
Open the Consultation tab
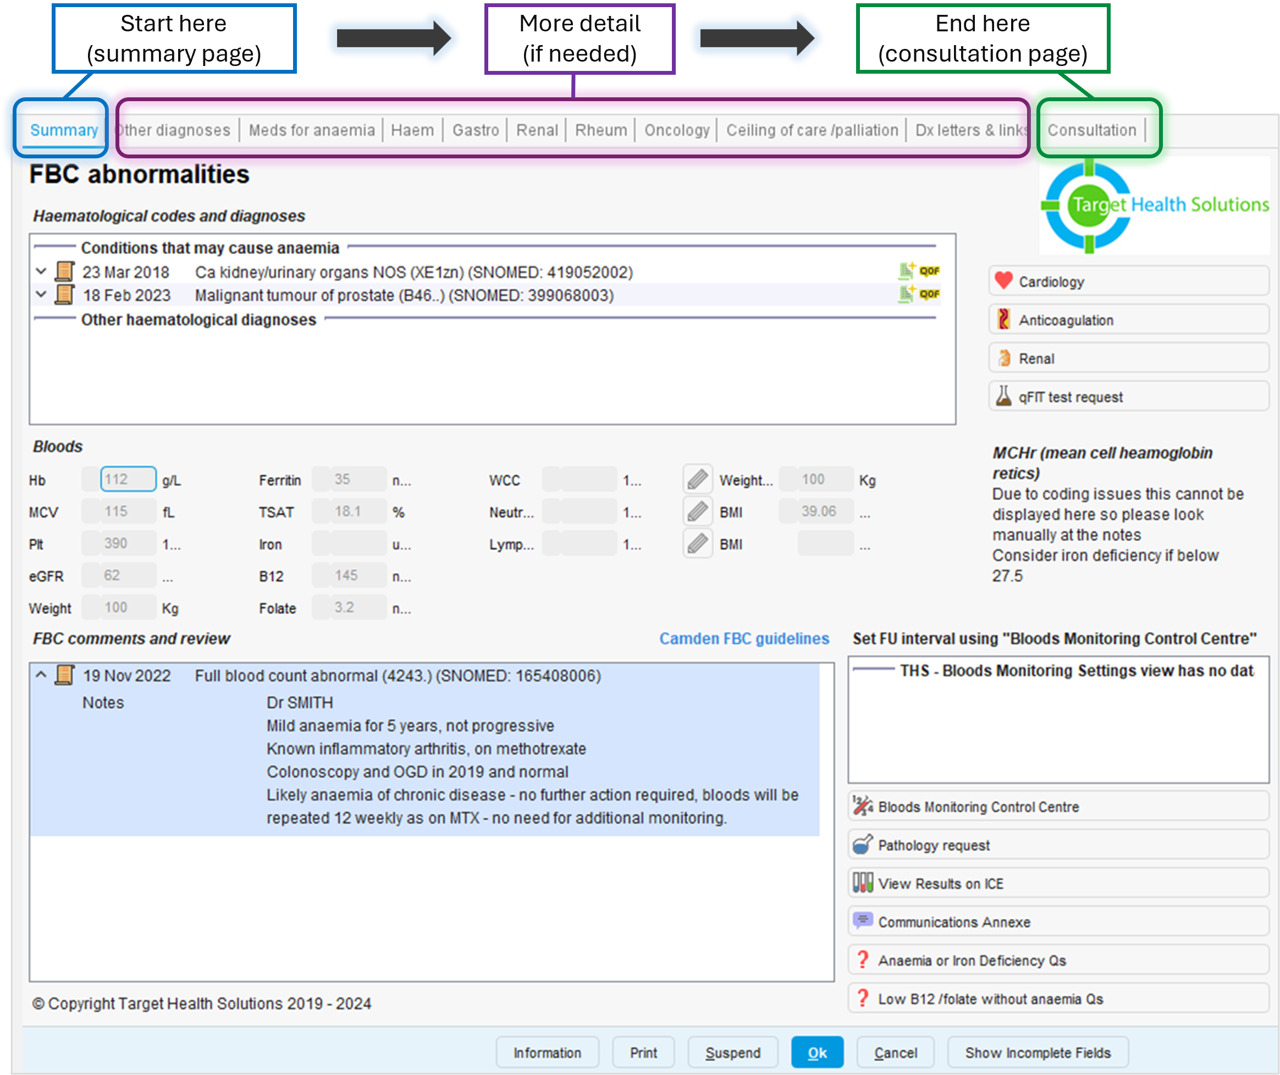pos(1091,130)
